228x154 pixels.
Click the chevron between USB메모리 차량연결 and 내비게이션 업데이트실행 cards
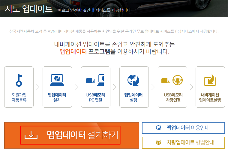coord(191,87)
